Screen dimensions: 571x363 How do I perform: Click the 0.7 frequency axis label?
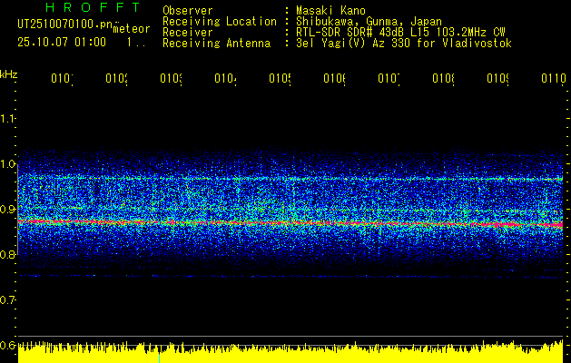click(7, 300)
